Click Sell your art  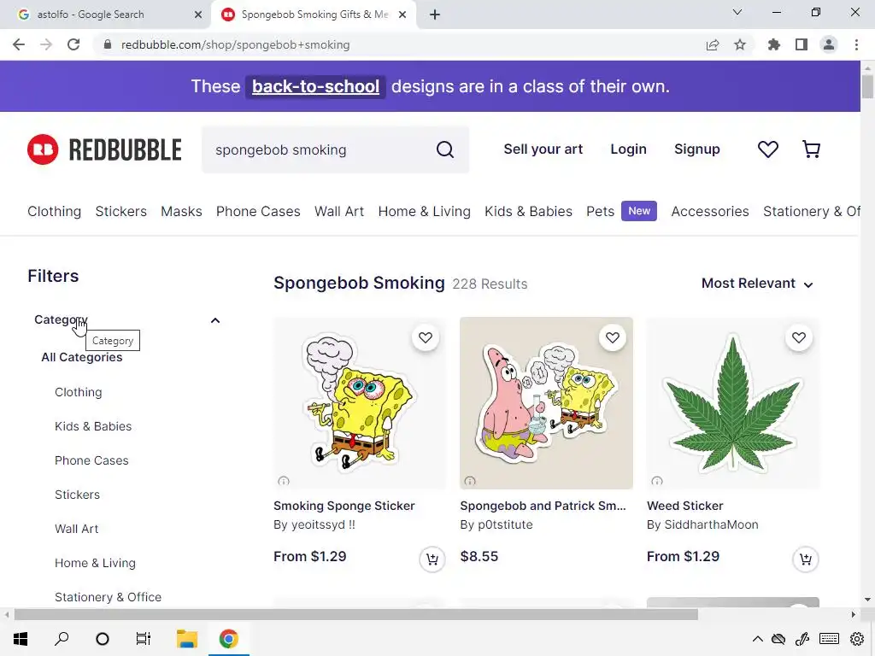pyautogui.click(x=543, y=149)
